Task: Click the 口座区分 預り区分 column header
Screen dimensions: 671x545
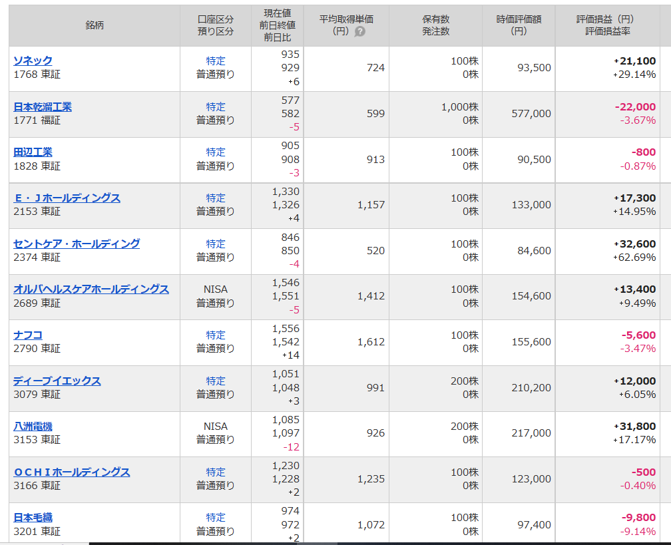Action: [216, 25]
